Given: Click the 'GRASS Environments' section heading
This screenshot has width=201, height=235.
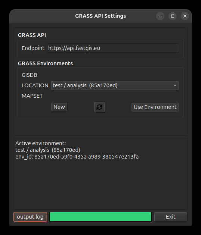Looking at the screenshot, I should tap(45, 63).
